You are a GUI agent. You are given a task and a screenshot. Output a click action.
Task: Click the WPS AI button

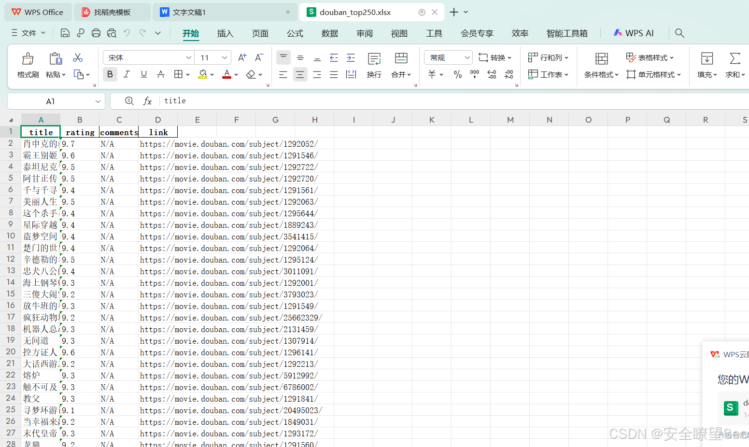[x=634, y=33]
